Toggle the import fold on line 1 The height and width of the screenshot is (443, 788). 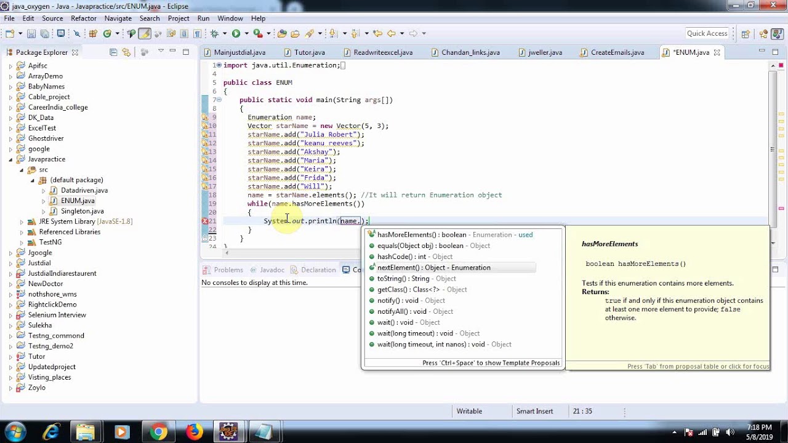[x=219, y=65]
